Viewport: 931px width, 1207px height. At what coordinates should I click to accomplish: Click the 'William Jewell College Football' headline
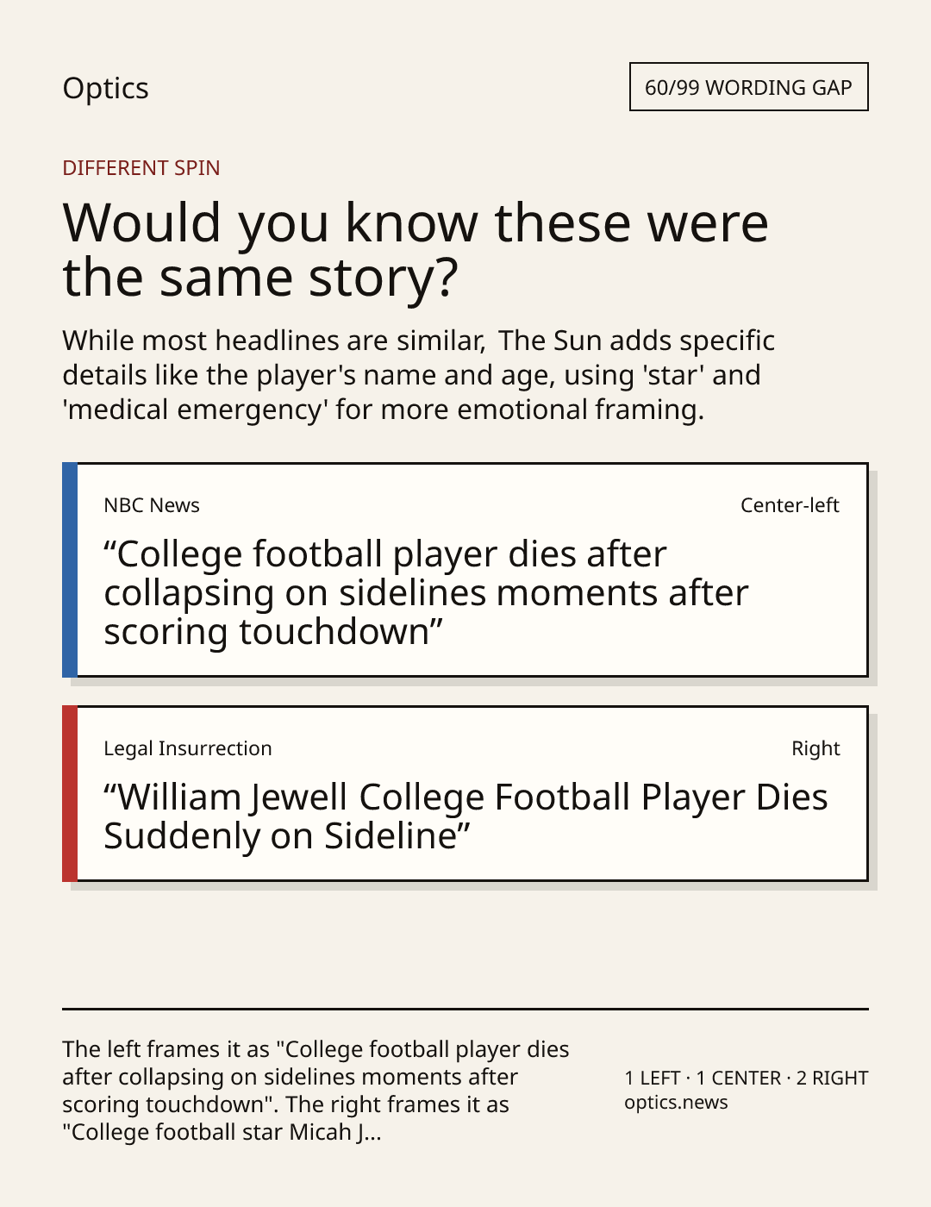[x=465, y=816]
